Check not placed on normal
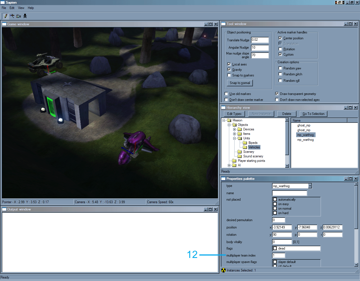 (x=275, y=209)
